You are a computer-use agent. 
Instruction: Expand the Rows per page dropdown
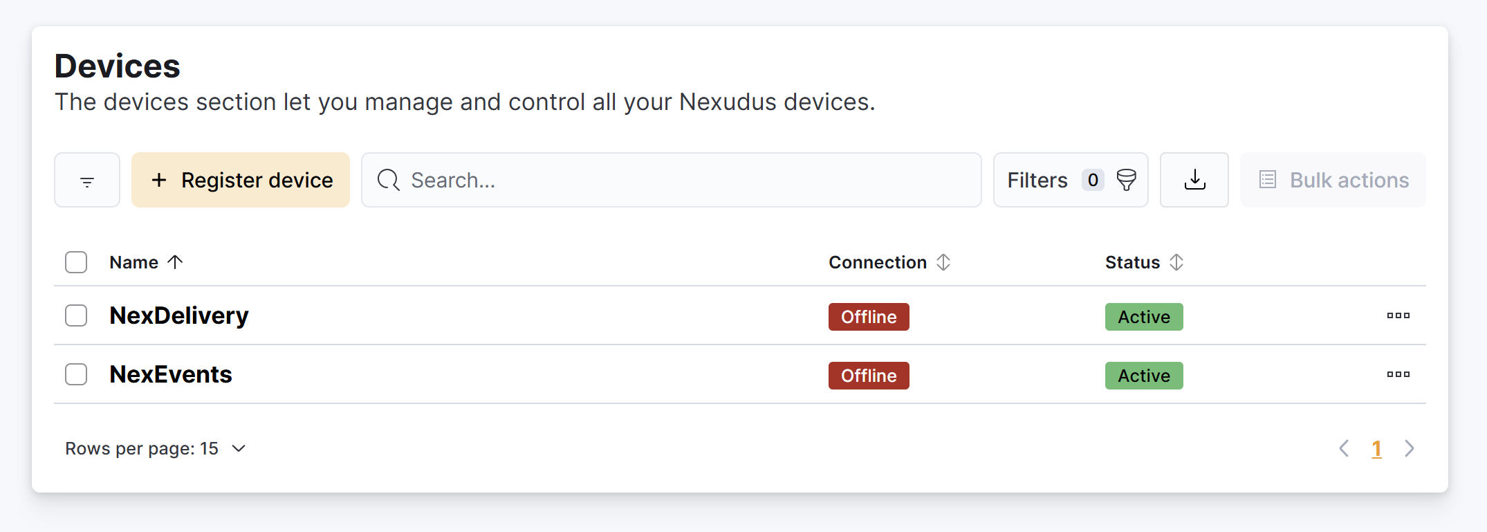[156, 448]
